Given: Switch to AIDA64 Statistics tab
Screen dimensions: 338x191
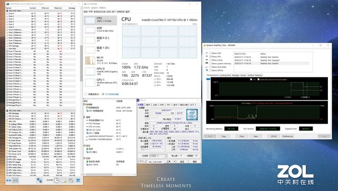Looking at the screenshot, I should pos(259,75).
